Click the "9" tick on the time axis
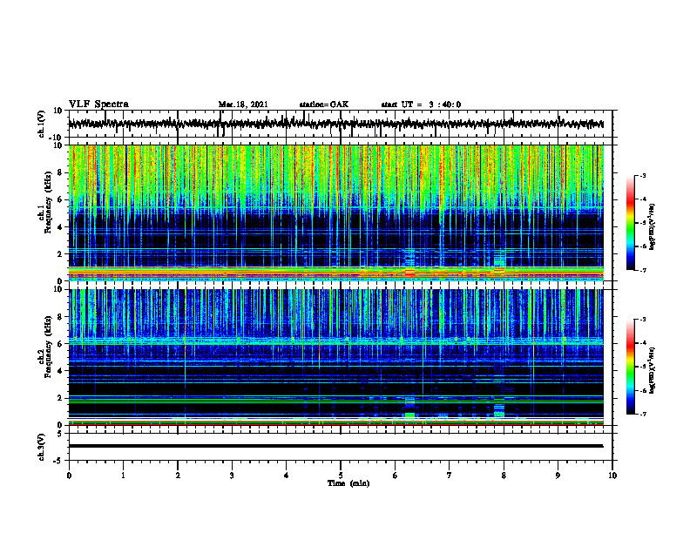The height and width of the screenshot is (533, 690). (x=558, y=476)
